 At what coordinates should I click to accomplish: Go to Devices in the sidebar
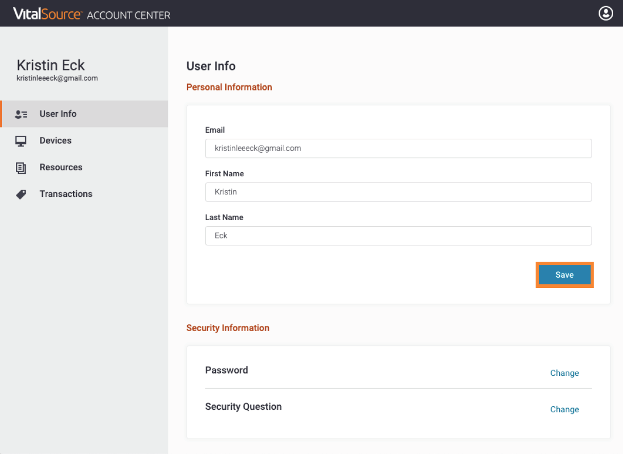(x=56, y=141)
